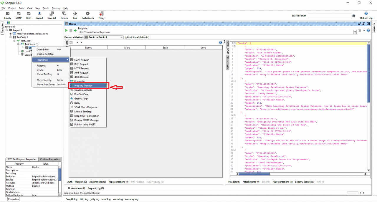Open the Inspector side tab
377x202 pixels.
click(375, 28)
